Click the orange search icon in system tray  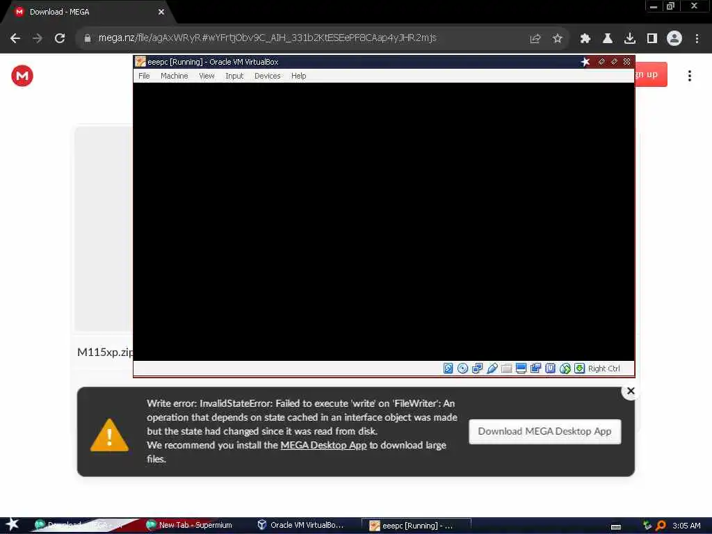coord(661,526)
